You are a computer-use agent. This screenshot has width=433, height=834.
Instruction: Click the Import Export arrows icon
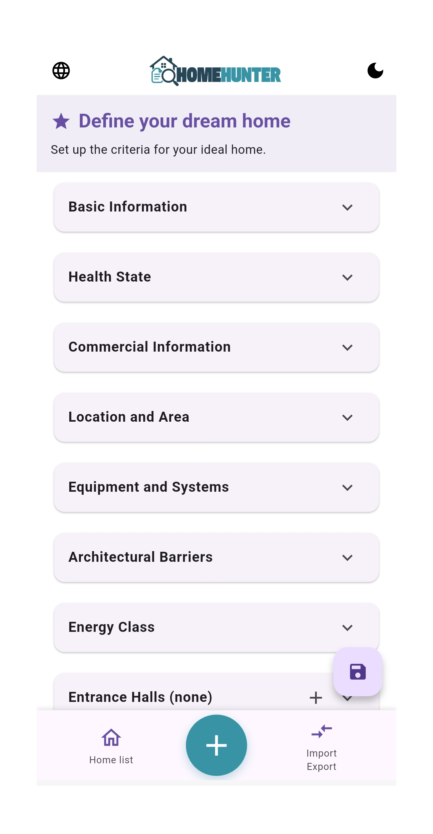point(321,731)
